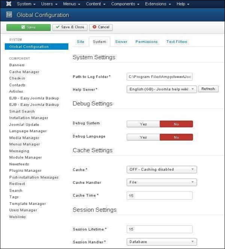225x249 pixels.
Task: Switch to the Server tab
Action: point(121,42)
